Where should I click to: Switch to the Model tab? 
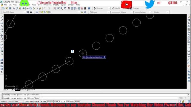[x=17, y=90]
